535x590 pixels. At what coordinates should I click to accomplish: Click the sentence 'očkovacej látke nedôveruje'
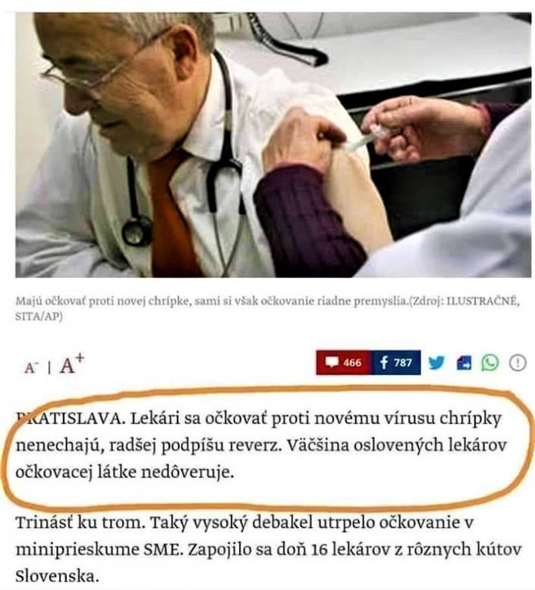(125, 472)
